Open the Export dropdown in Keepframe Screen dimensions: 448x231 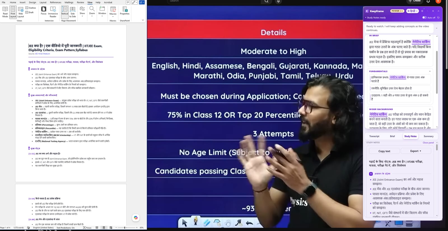[x=416, y=151]
